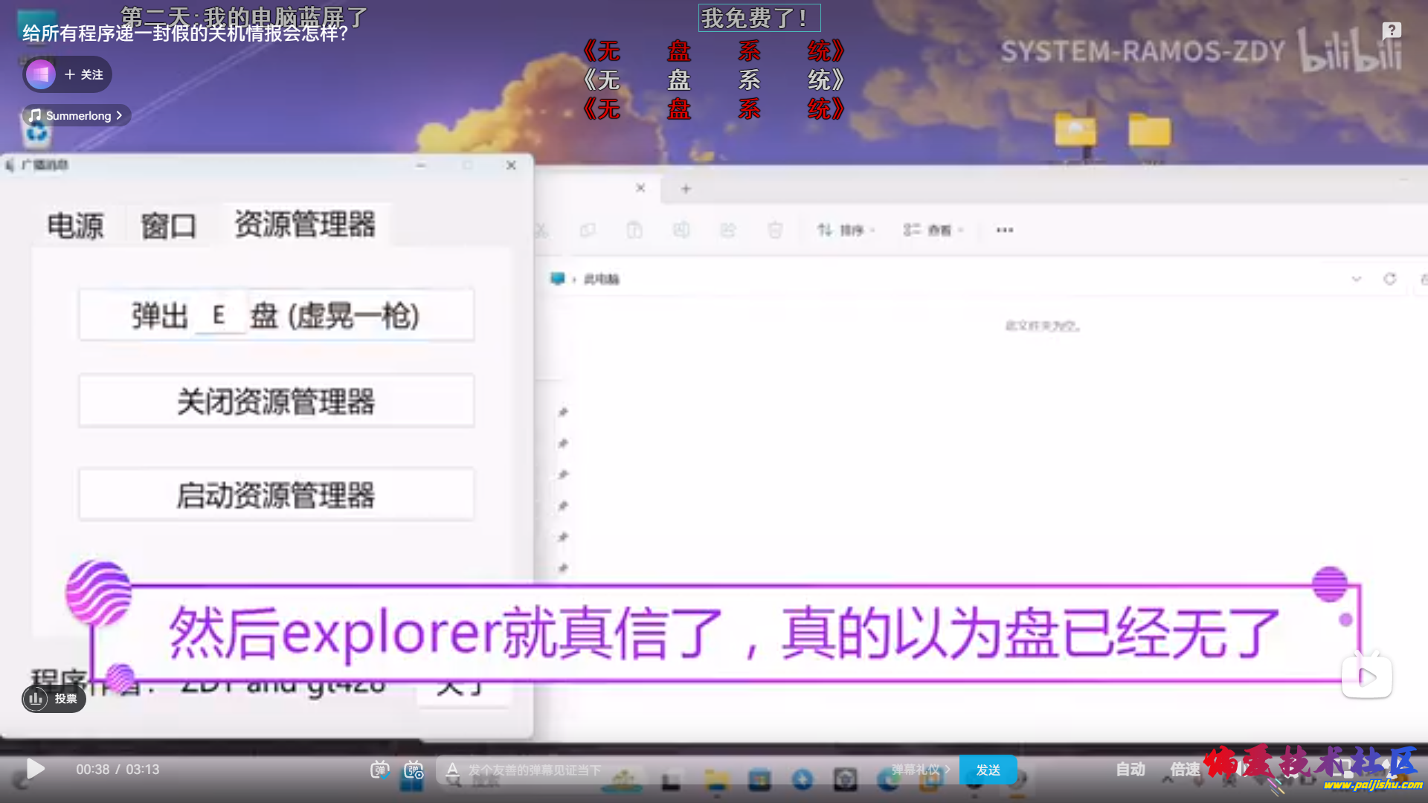Toggle the danmaku style settings icon
This screenshot has width=1428, height=803.
pyautogui.click(x=413, y=770)
